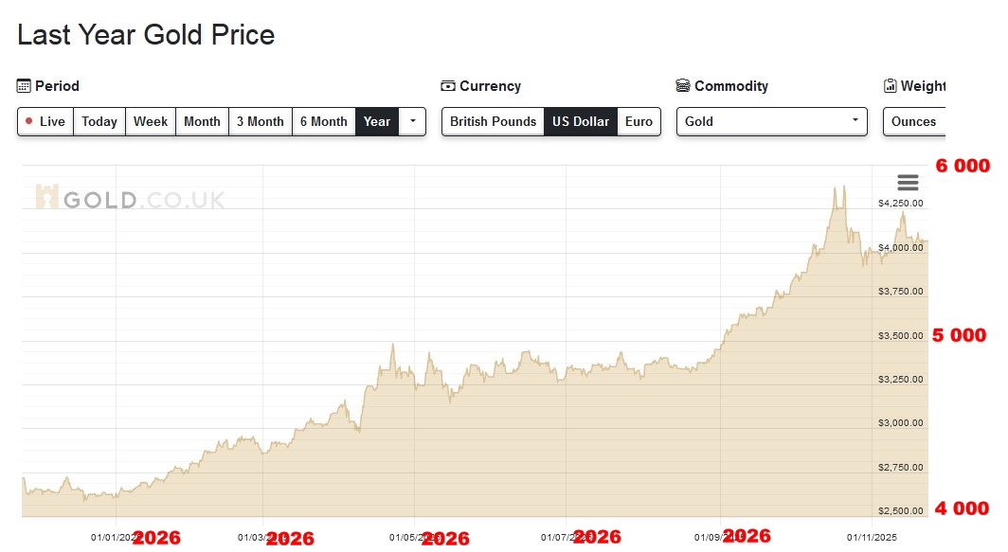Open the Gold commodity dropdown
The width and height of the screenshot is (1008, 552).
(x=771, y=121)
